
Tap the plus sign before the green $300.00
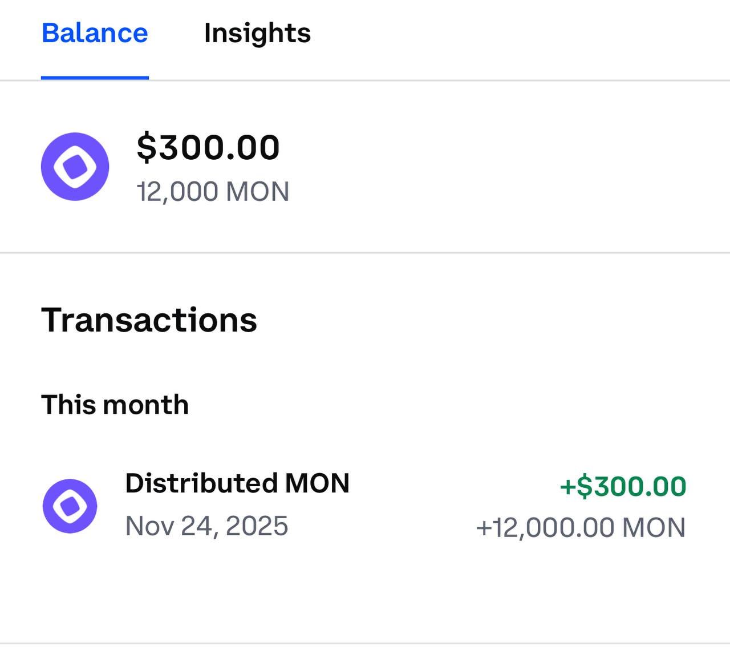567,487
